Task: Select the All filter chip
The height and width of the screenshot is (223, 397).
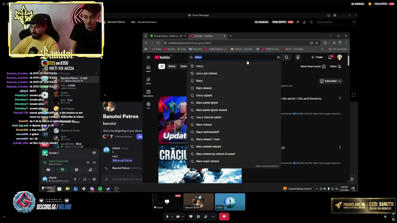Action: point(162,66)
